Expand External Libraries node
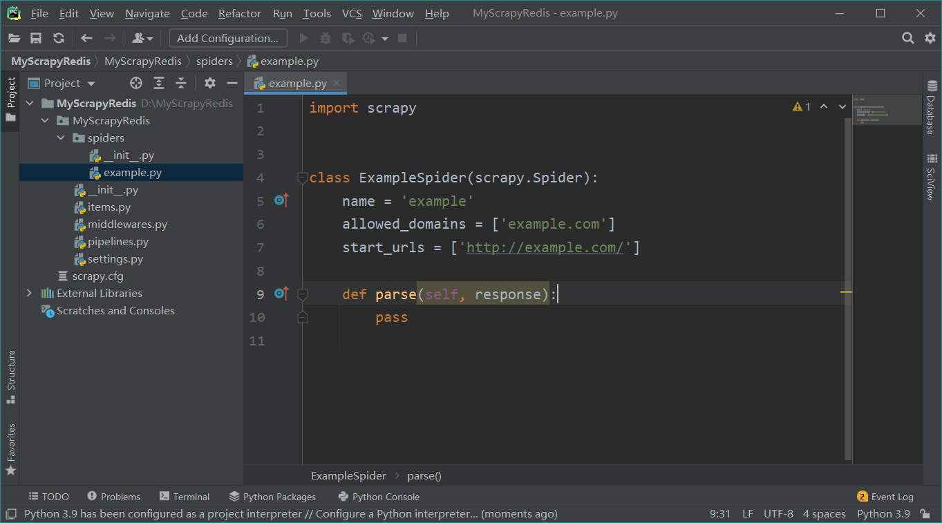 29,293
